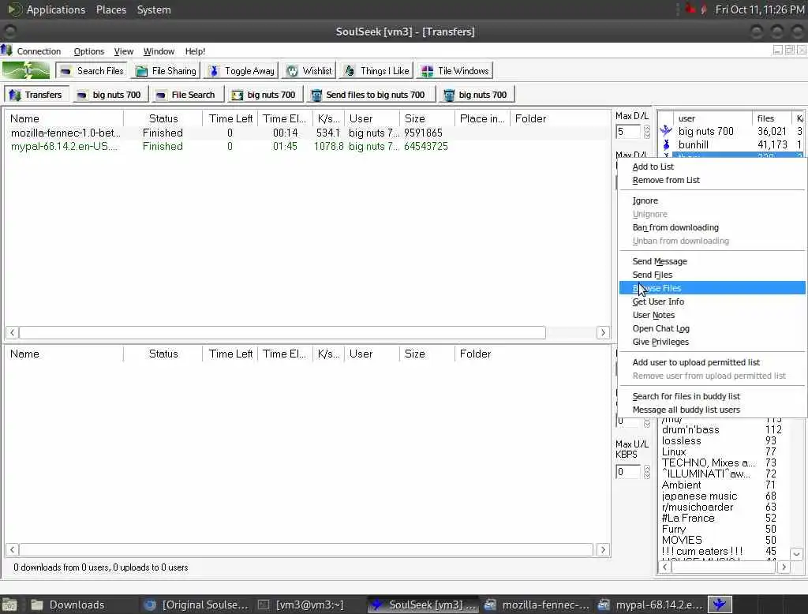808x614 pixels.
Task: Click the downloads horizontal scrollbar thumb
Action: [282, 332]
